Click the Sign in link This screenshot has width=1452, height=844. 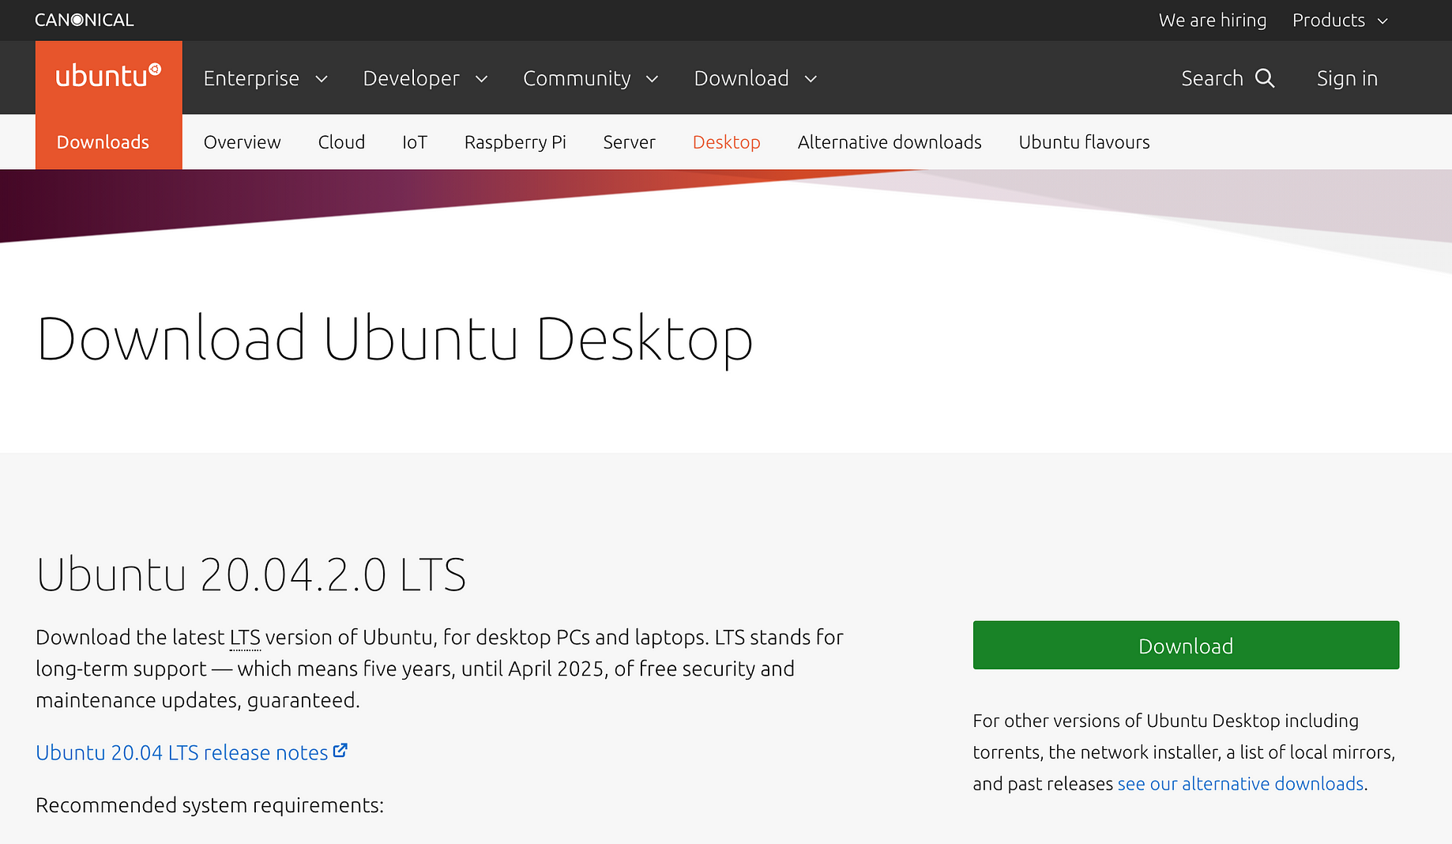click(1347, 78)
